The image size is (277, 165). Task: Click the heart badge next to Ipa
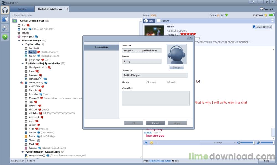click(28, 25)
